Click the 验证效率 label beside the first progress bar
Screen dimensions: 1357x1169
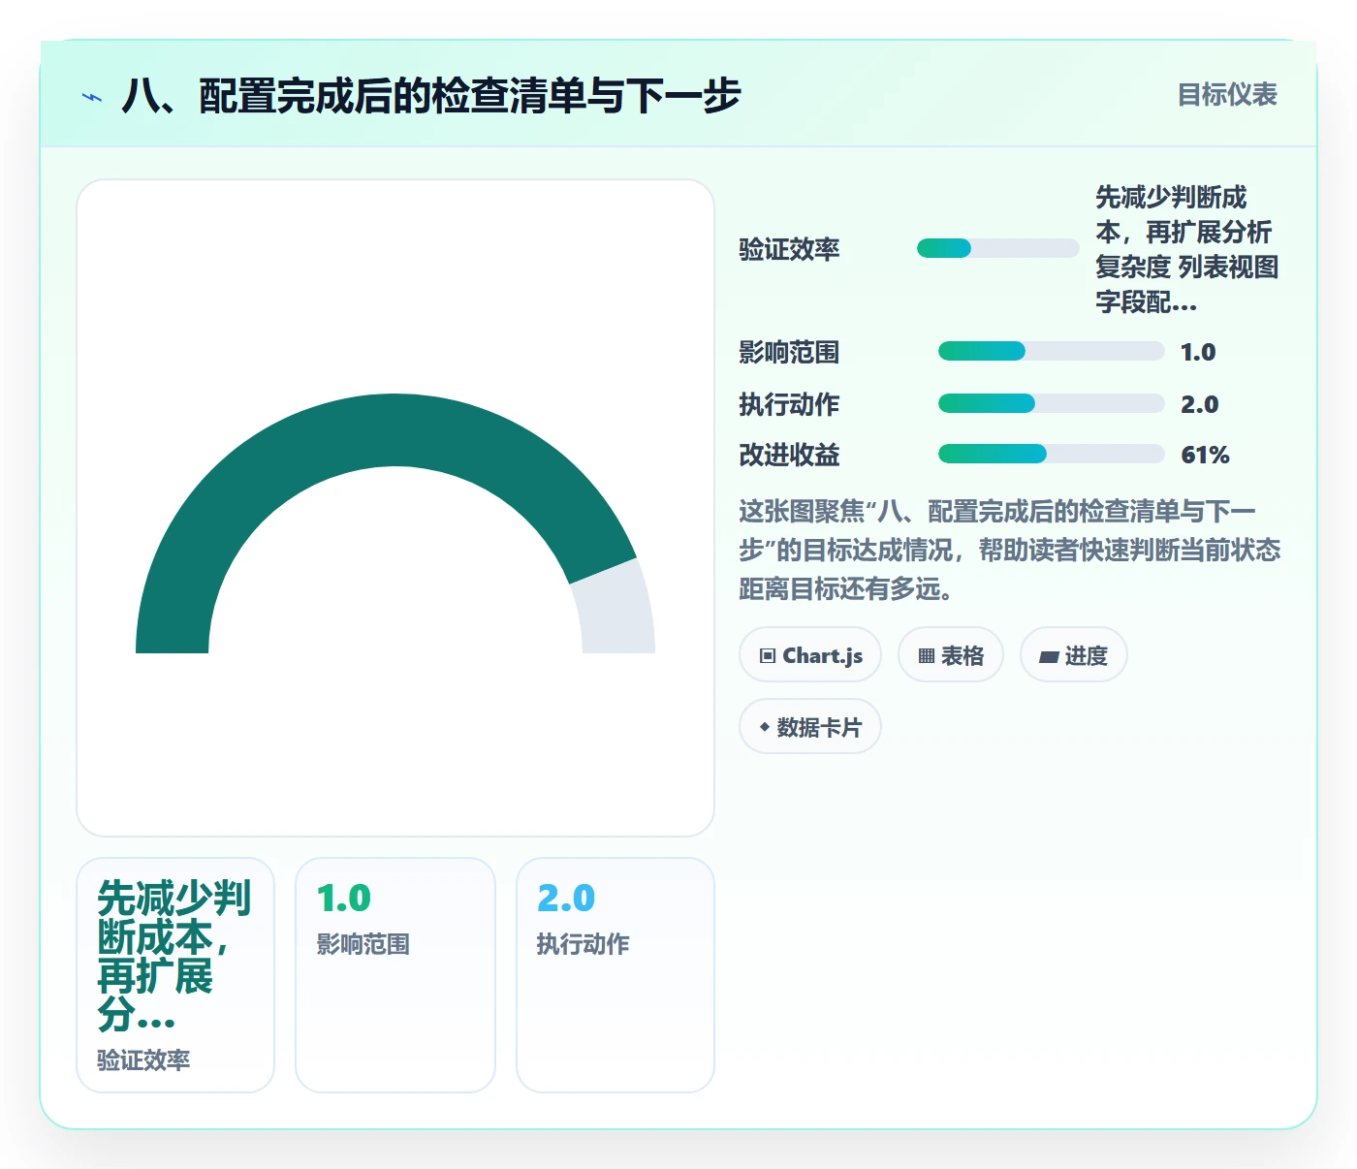pyautogui.click(x=789, y=249)
